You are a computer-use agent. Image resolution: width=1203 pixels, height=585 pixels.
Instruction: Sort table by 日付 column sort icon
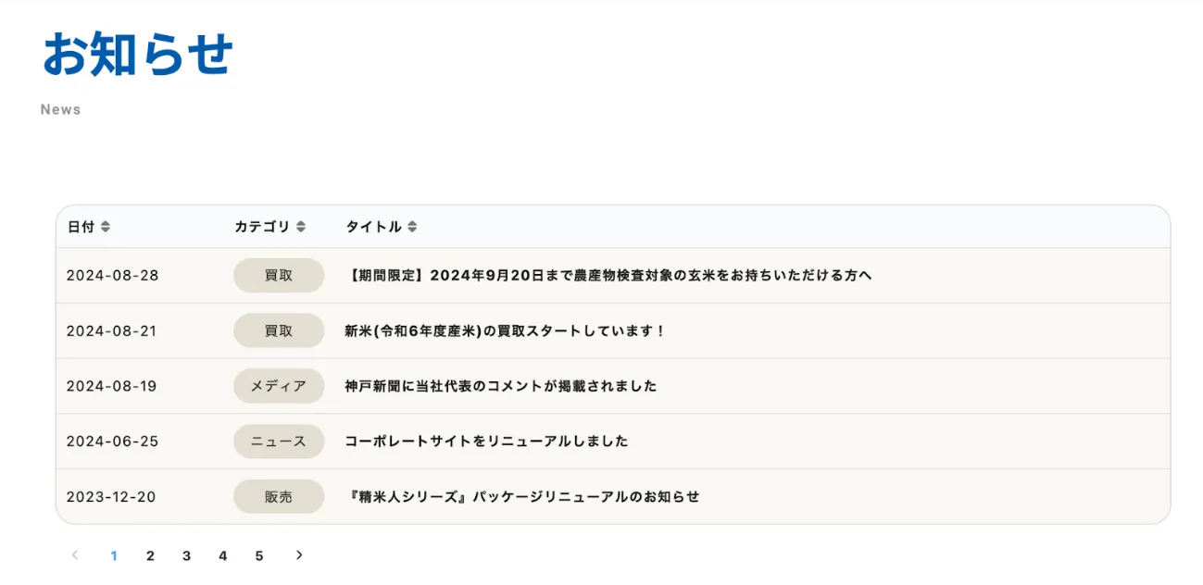(106, 227)
